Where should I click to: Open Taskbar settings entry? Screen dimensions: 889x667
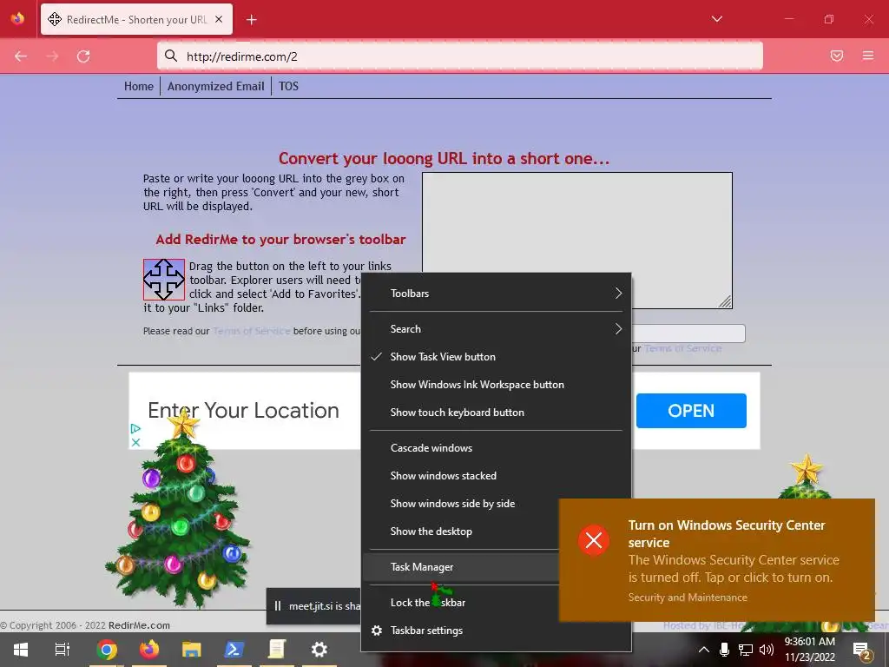tap(496, 631)
